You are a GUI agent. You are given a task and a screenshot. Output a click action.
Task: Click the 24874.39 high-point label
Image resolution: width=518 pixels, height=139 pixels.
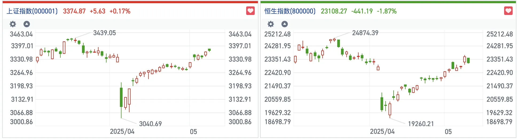365,33
